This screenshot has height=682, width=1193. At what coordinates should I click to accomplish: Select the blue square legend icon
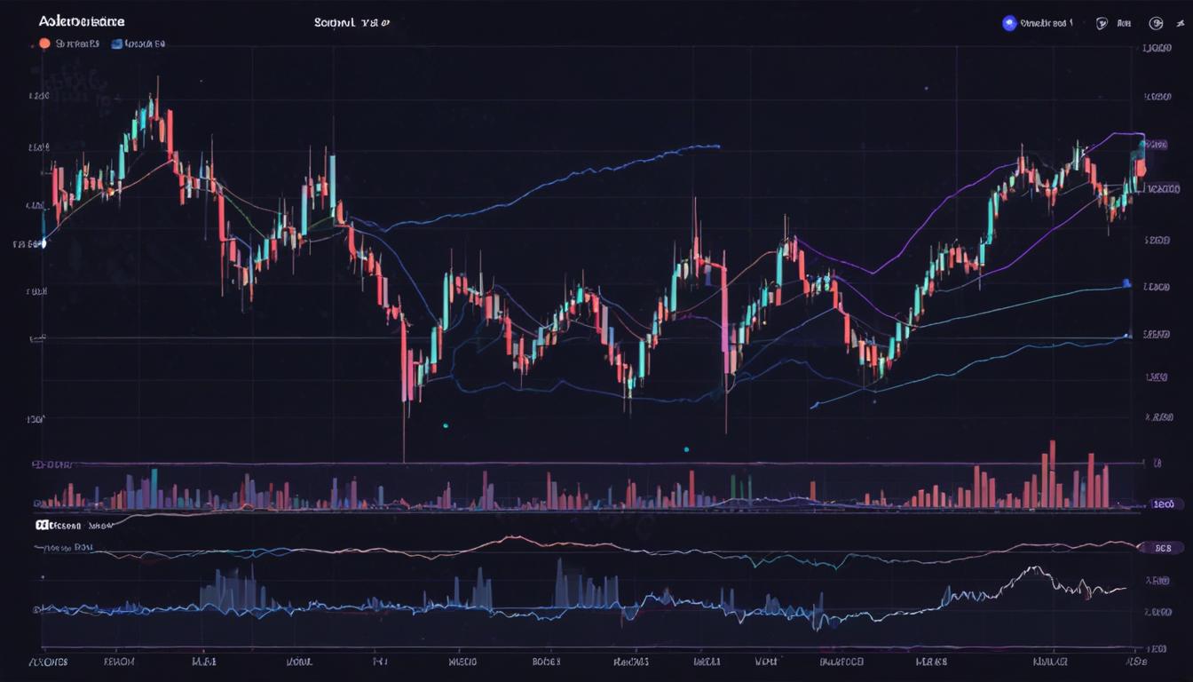pos(115,44)
